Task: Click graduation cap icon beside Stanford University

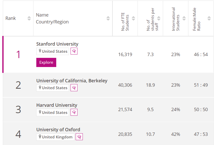Action: pos(74,51)
